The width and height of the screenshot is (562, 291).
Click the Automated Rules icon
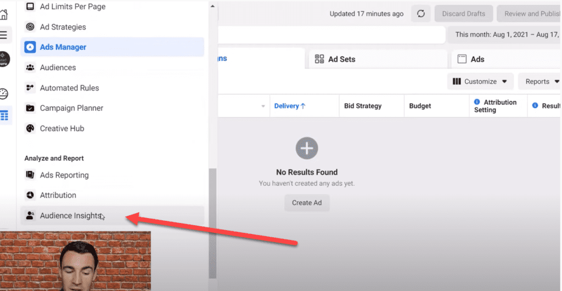point(30,88)
